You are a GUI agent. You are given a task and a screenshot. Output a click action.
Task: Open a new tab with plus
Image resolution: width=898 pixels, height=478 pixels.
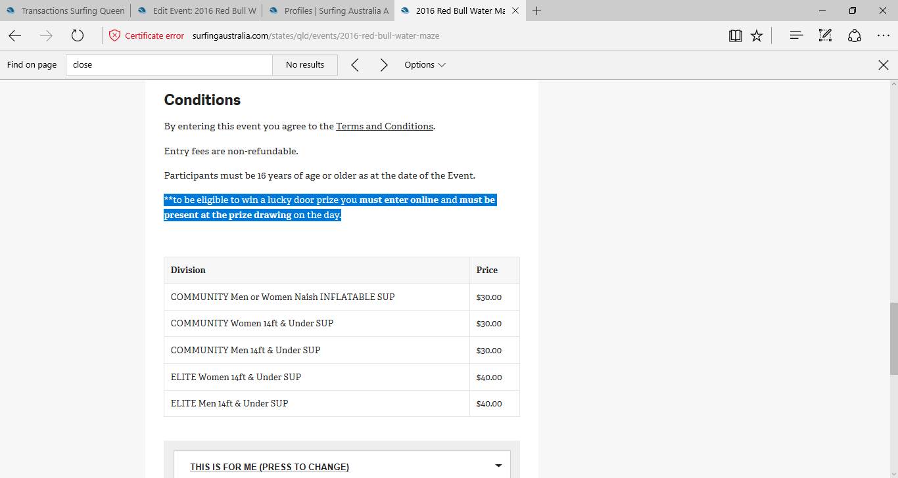pyautogui.click(x=536, y=11)
